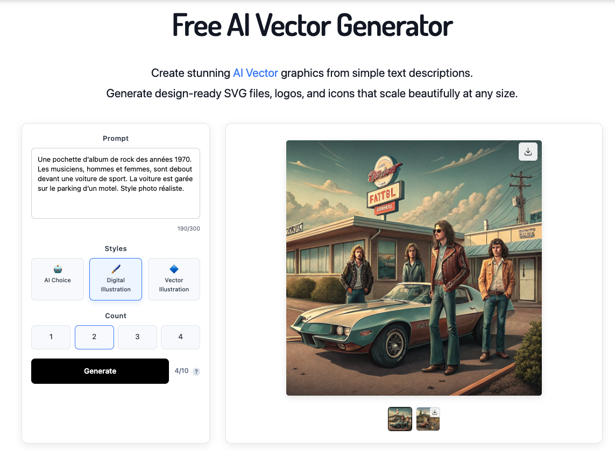Screen dimensions: 615x451
Task: Set image count to 4
Action: [180, 337]
